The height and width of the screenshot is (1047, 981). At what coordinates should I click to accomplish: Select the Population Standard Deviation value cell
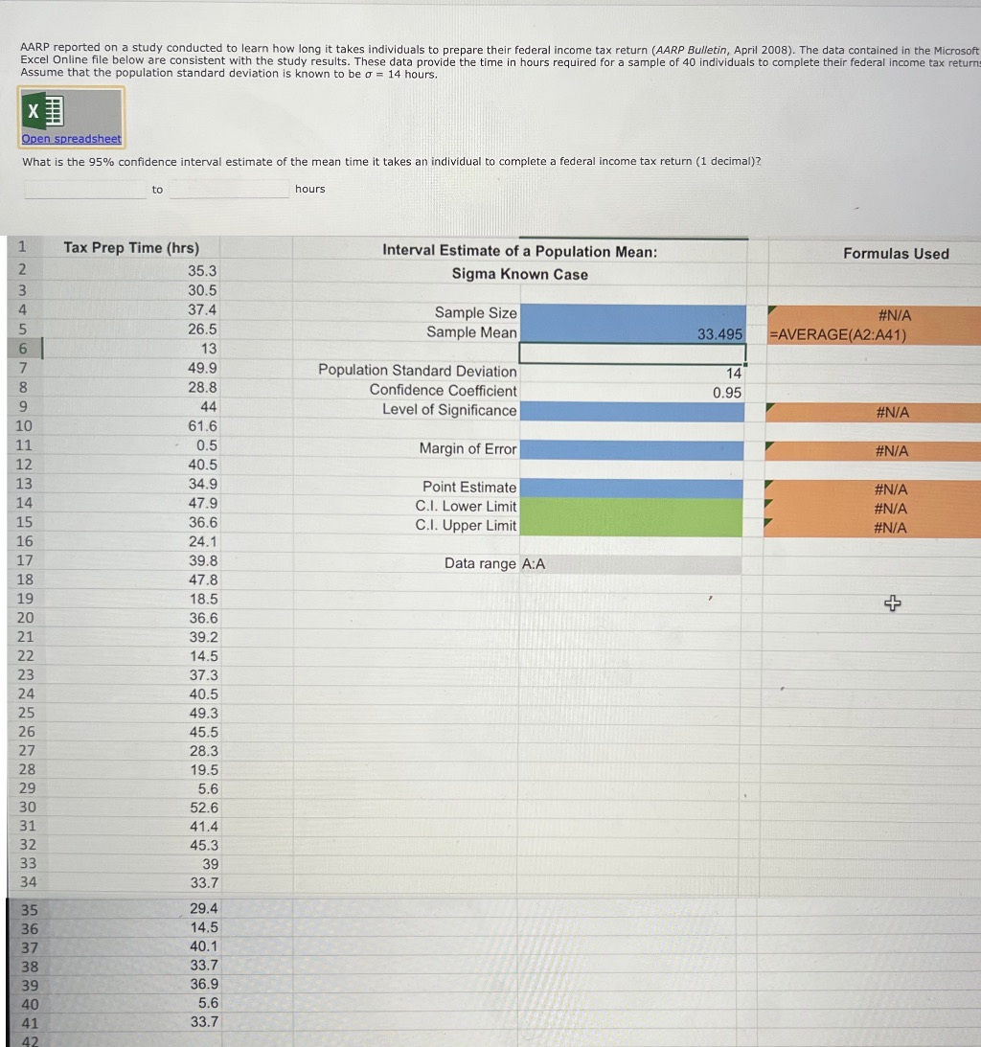coord(631,374)
